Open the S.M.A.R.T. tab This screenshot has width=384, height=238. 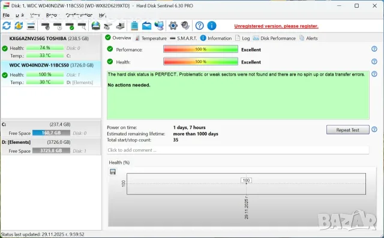184,38
